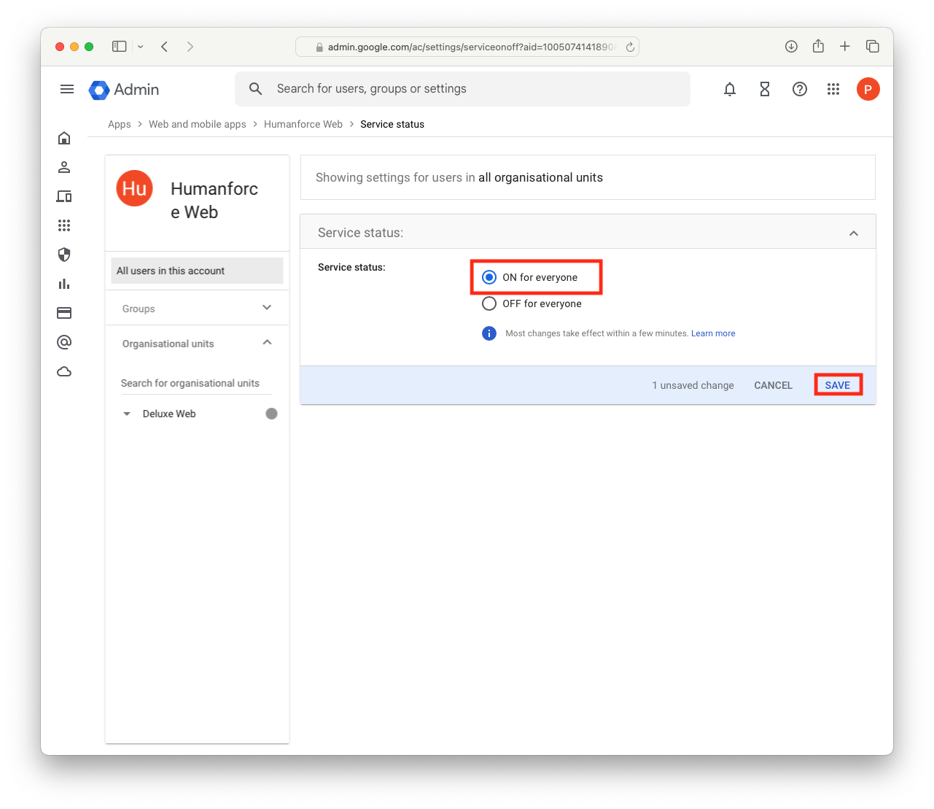Click the Safari share icon
Image resolution: width=934 pixels, height=809 pixels.
pyautogui.click(x=818, y=46)
